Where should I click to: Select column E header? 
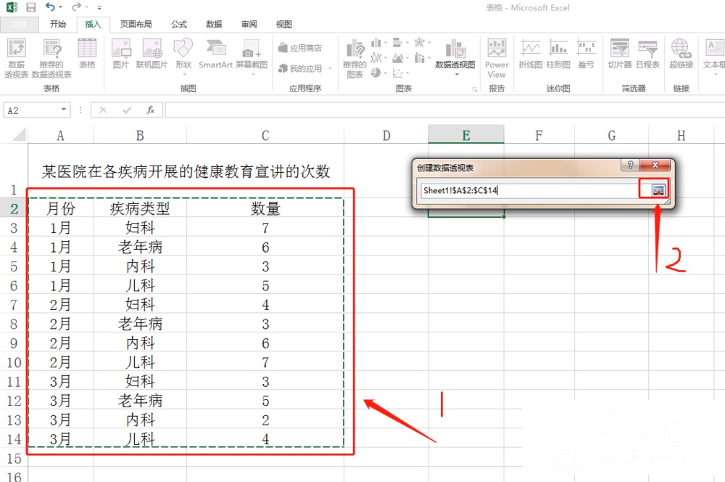pos(466,135)
